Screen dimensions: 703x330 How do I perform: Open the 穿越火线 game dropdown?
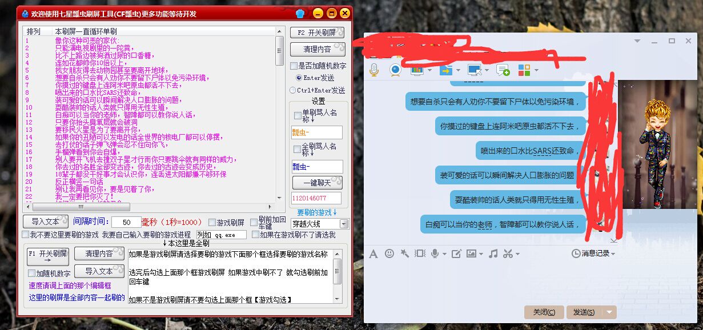[344, 224]
